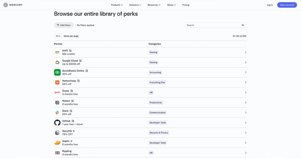Click the badge icon next to AWS
Screen dimensions: 301x158
point(70,51)
